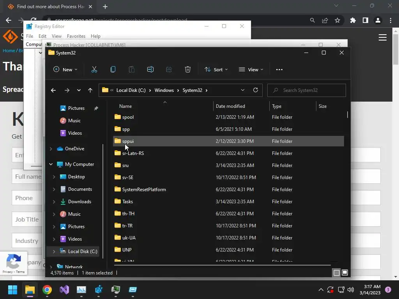
Task: Open the View dropdown
Action: pos(251,69)
